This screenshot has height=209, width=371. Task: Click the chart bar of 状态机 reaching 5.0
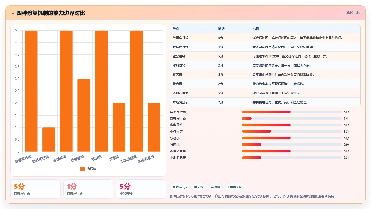pos(101,91)
